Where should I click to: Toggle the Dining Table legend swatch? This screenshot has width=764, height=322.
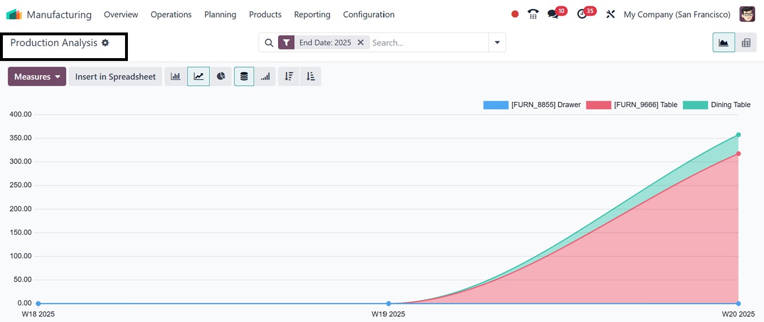click(x=695, y=105)
